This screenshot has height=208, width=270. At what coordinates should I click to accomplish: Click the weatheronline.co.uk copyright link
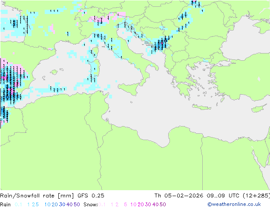(x=234, y=204)
